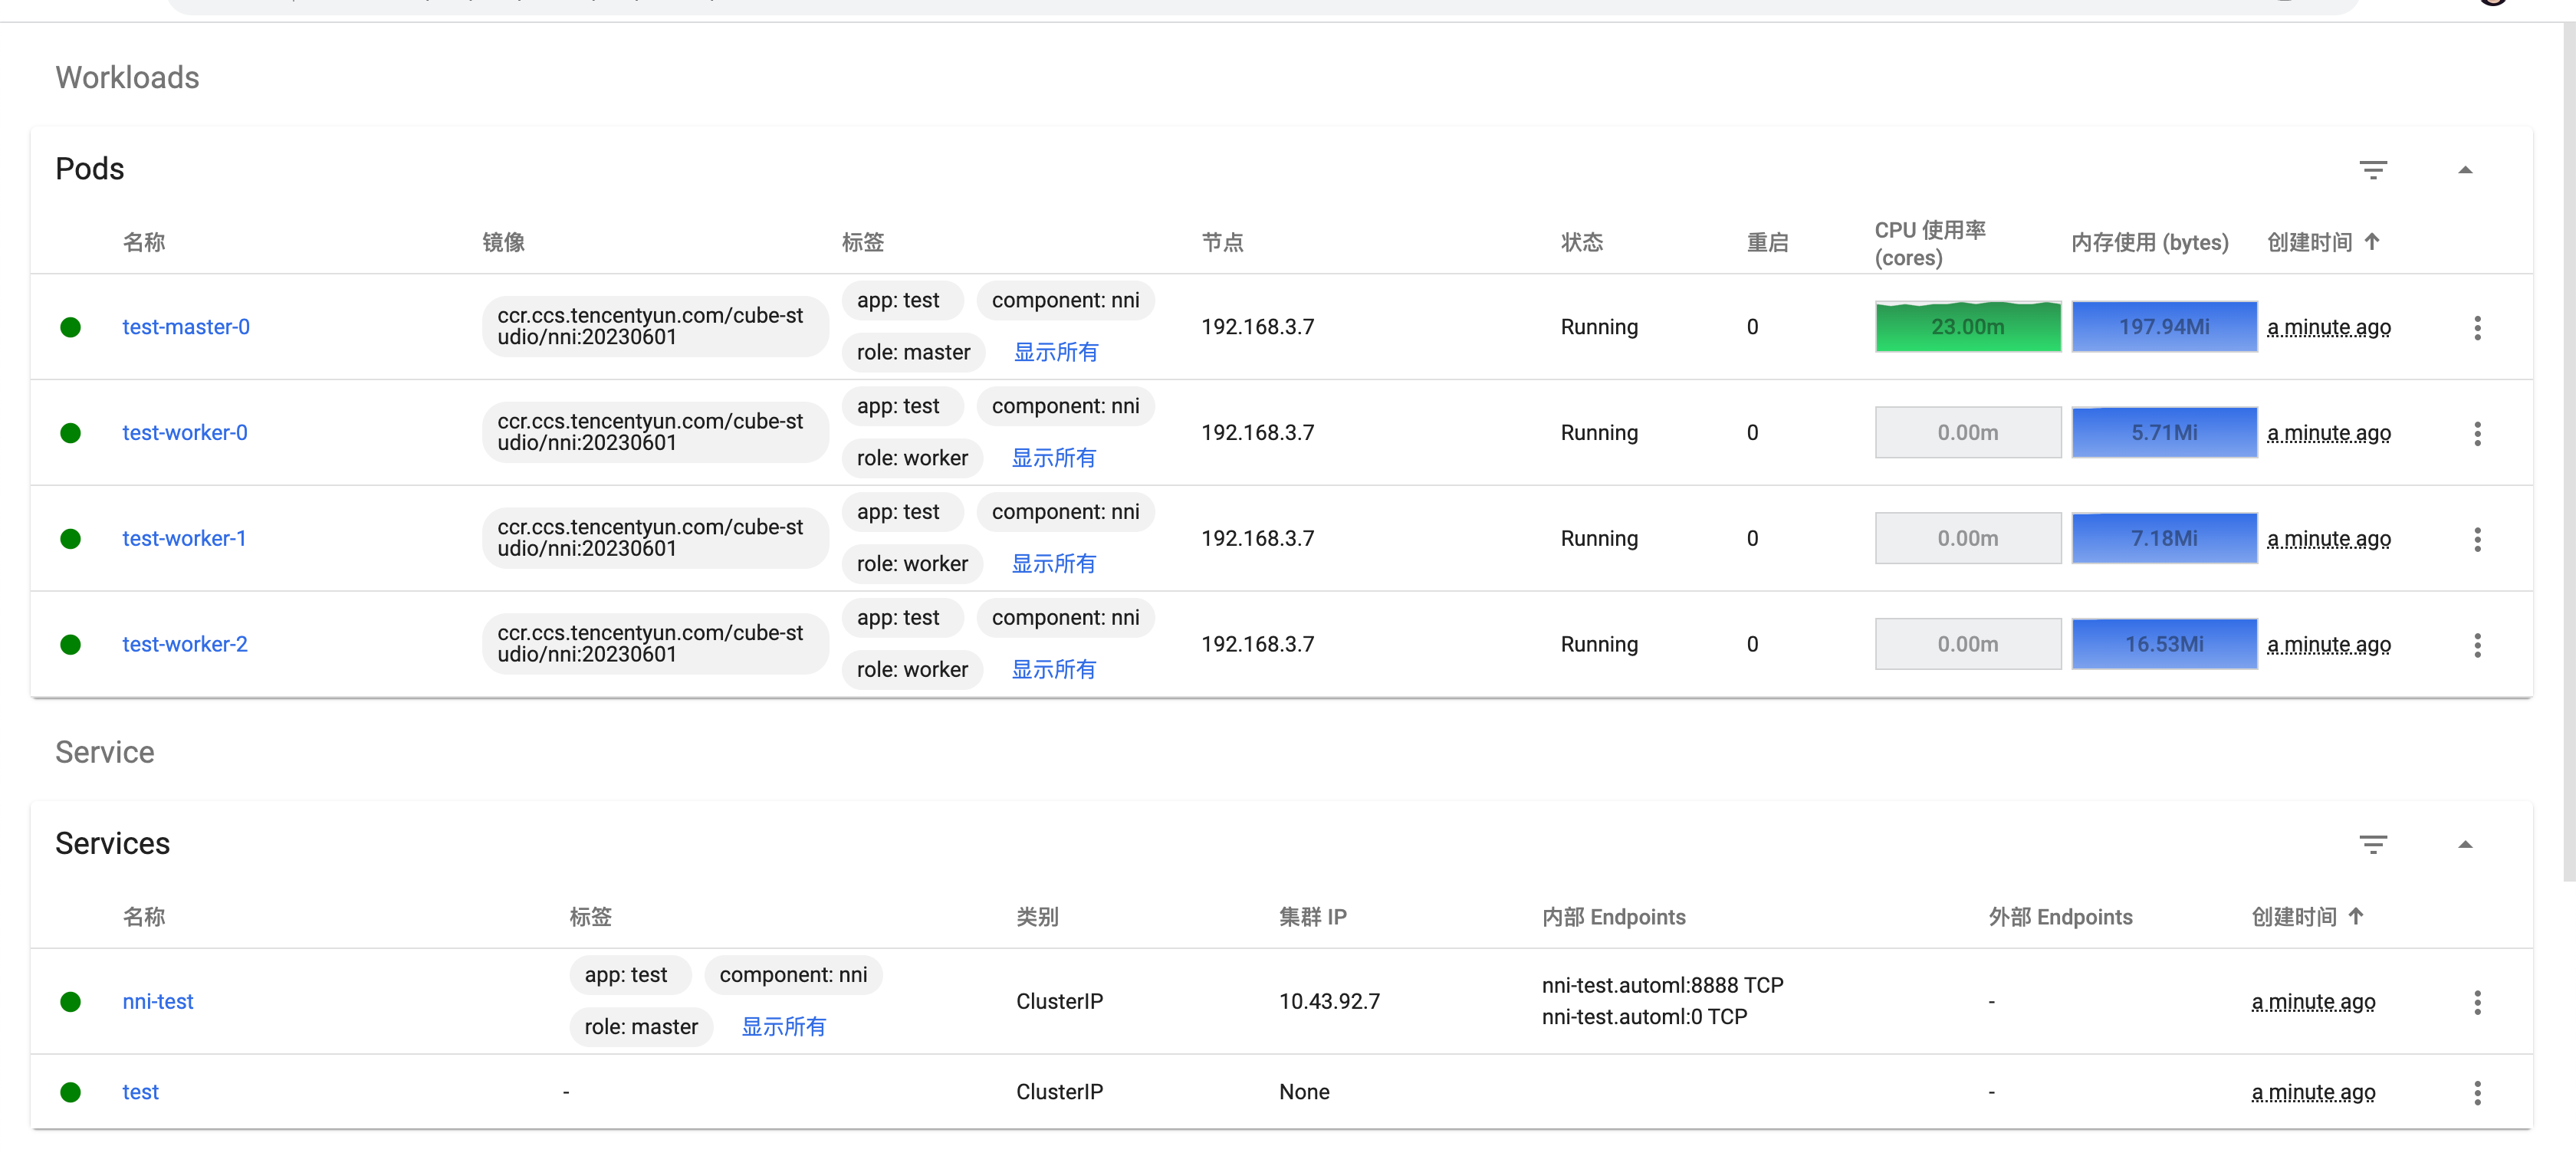Open actions menu for test-worker-1 pod
Screen dimensions: 2576x1156
[x=2477, y=539]
